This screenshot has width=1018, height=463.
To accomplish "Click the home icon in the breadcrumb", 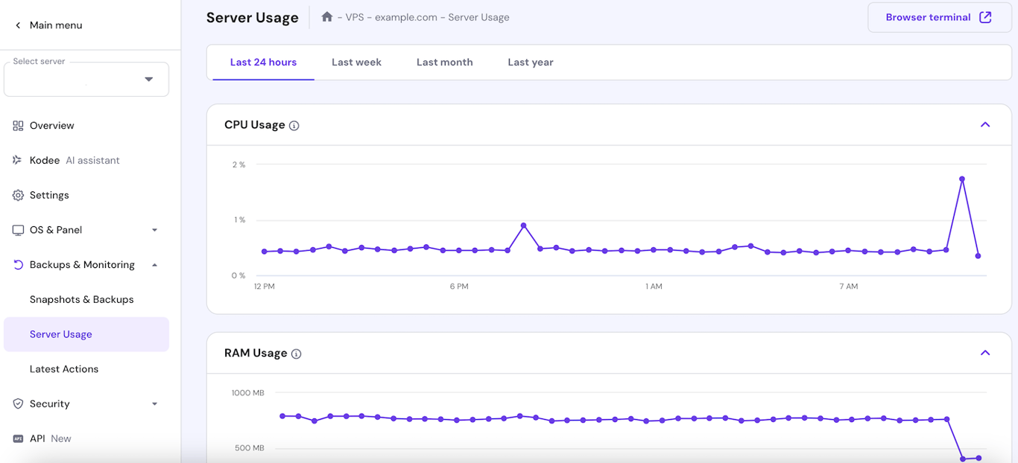I will click(326, 16).
